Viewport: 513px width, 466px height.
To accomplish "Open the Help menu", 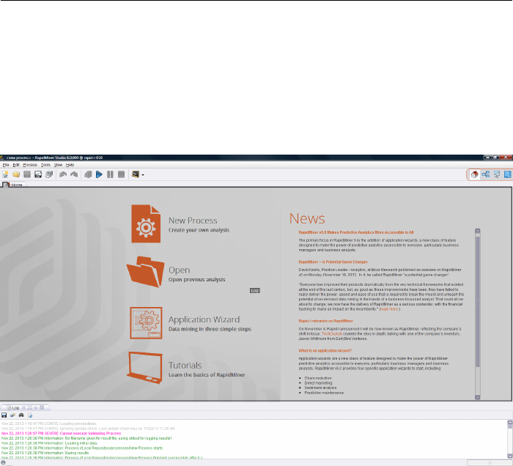I will tap(70, 165).
